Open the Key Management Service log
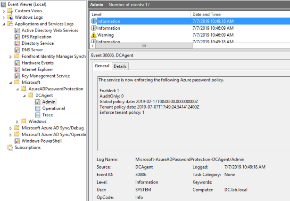Viewport: 290px width, 201px height. pyautogui.click(x=45, y=76)
